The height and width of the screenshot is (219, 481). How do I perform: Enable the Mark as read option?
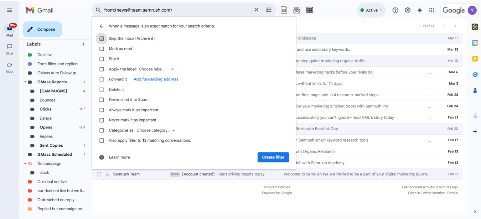click(101, 49)
